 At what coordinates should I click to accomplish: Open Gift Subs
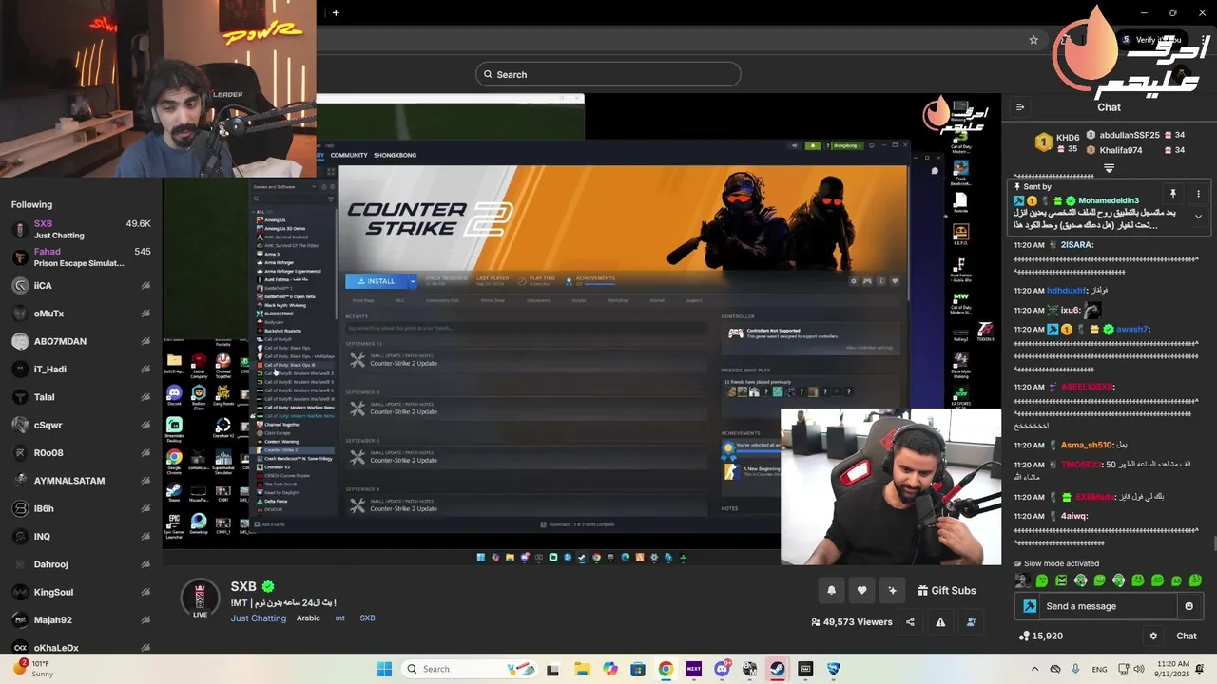point(947,590)
